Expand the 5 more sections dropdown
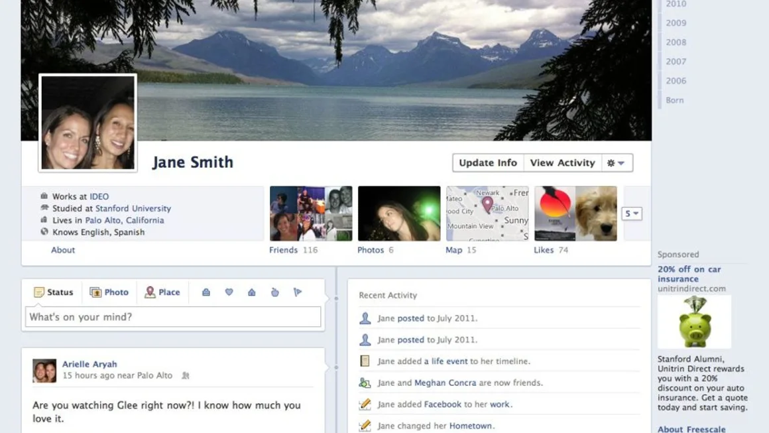769x433 pixels. click(632, 214)
